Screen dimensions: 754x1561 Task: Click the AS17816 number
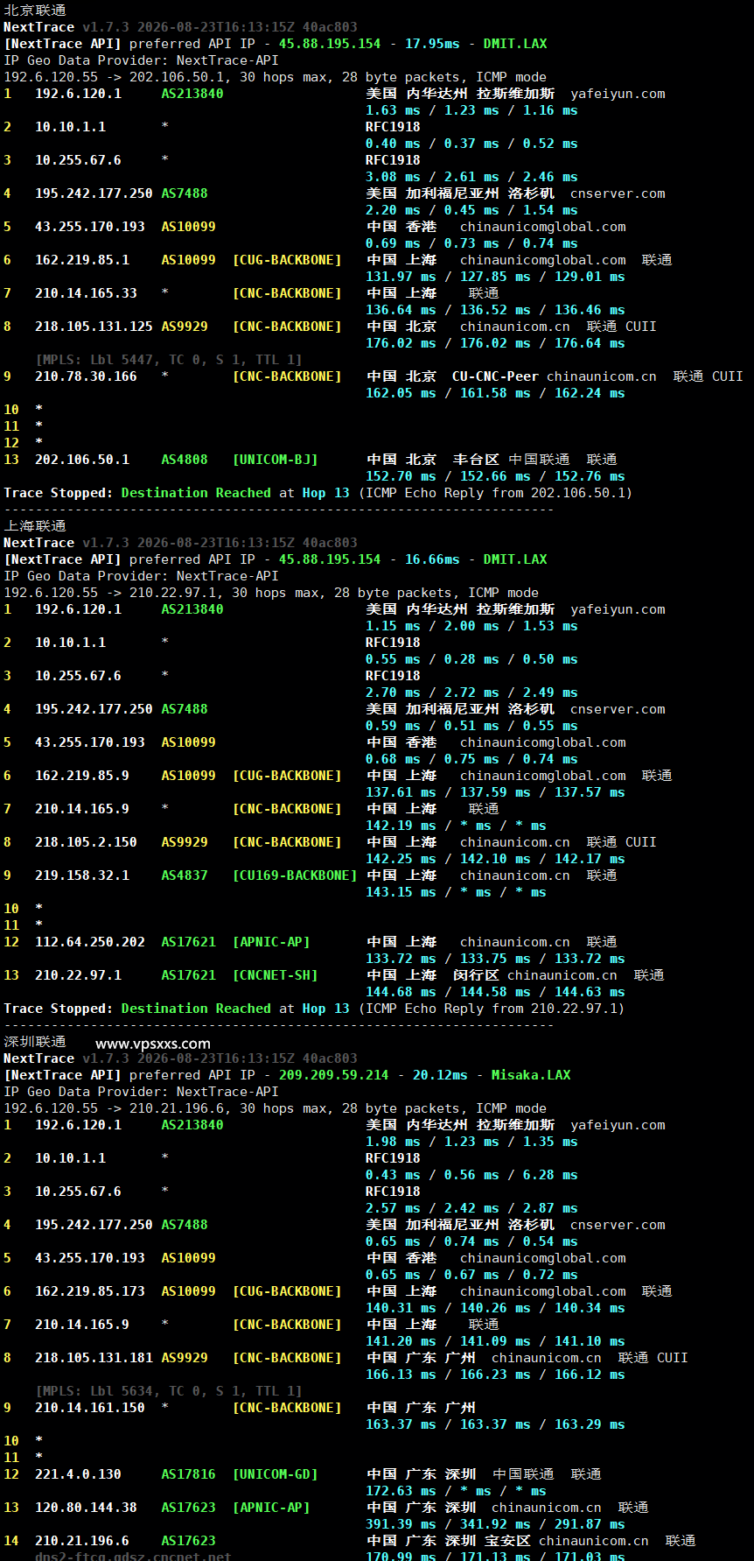188,1474
